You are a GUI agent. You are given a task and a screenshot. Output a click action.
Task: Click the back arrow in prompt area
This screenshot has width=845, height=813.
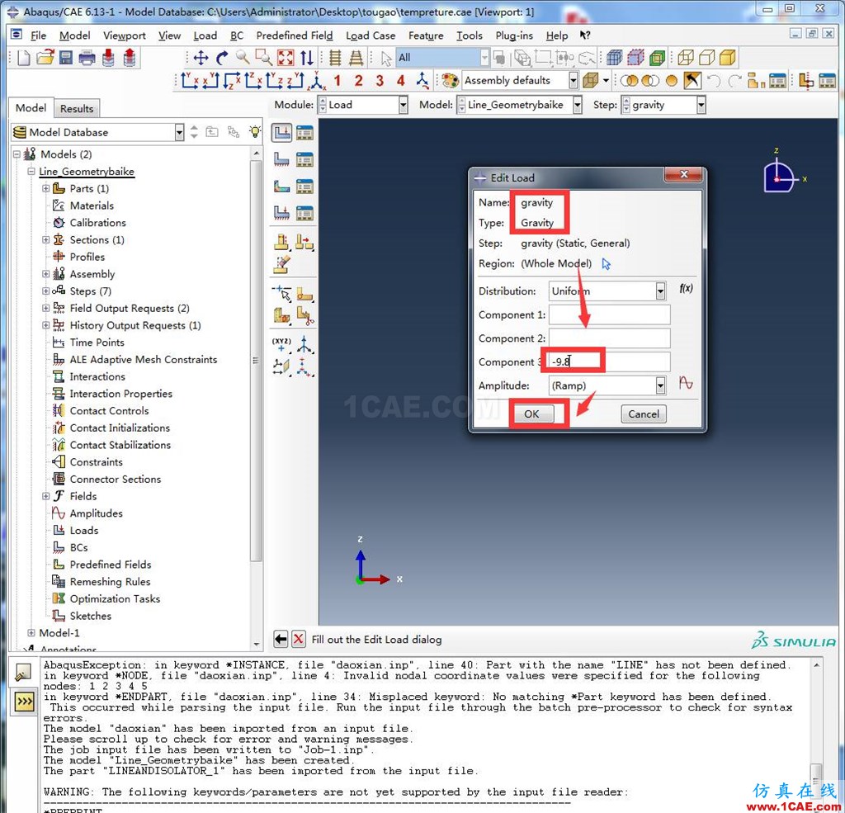(x=281, y=640)
